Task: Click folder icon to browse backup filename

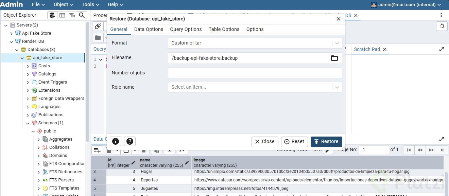Action: click(x=334, y=58)
